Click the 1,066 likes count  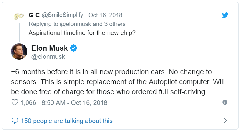point(28,103)
